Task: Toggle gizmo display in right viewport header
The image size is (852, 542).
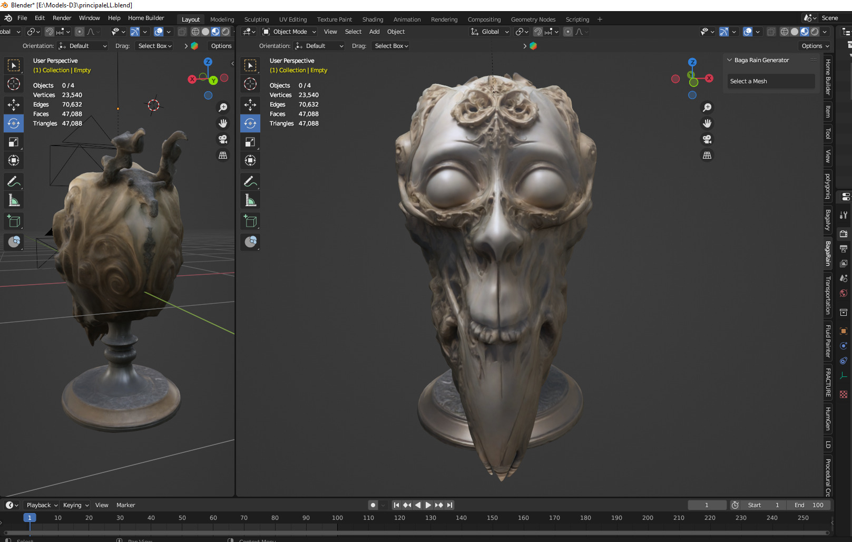Action: pyautogui.click(x=724, y=32)
